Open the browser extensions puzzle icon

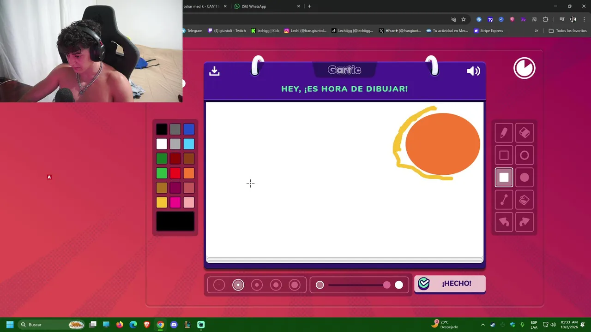pos(545,19)
